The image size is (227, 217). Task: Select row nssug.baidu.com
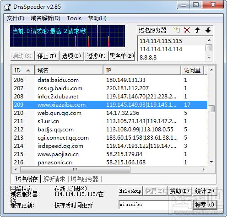pos(110,88)
